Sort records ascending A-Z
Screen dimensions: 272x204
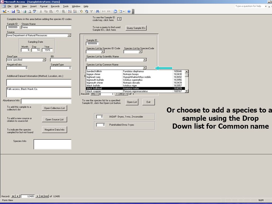click(x=70, y=11)
